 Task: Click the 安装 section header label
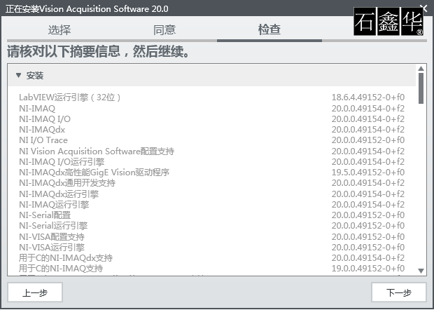[x=35, y=76]
